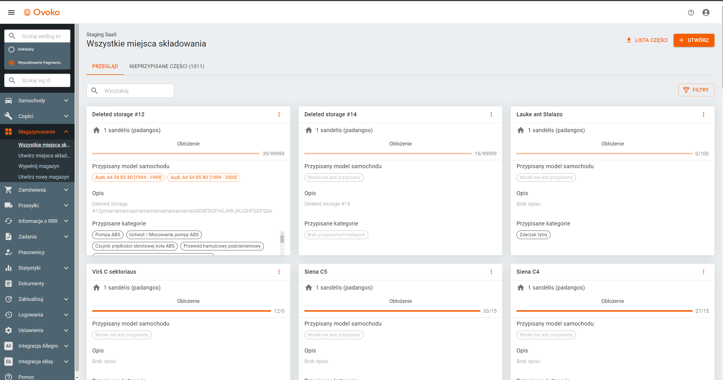Click the Integracja Allegro All icon
The width and height of the screenshot is (723, 380).
pos(9,346)
